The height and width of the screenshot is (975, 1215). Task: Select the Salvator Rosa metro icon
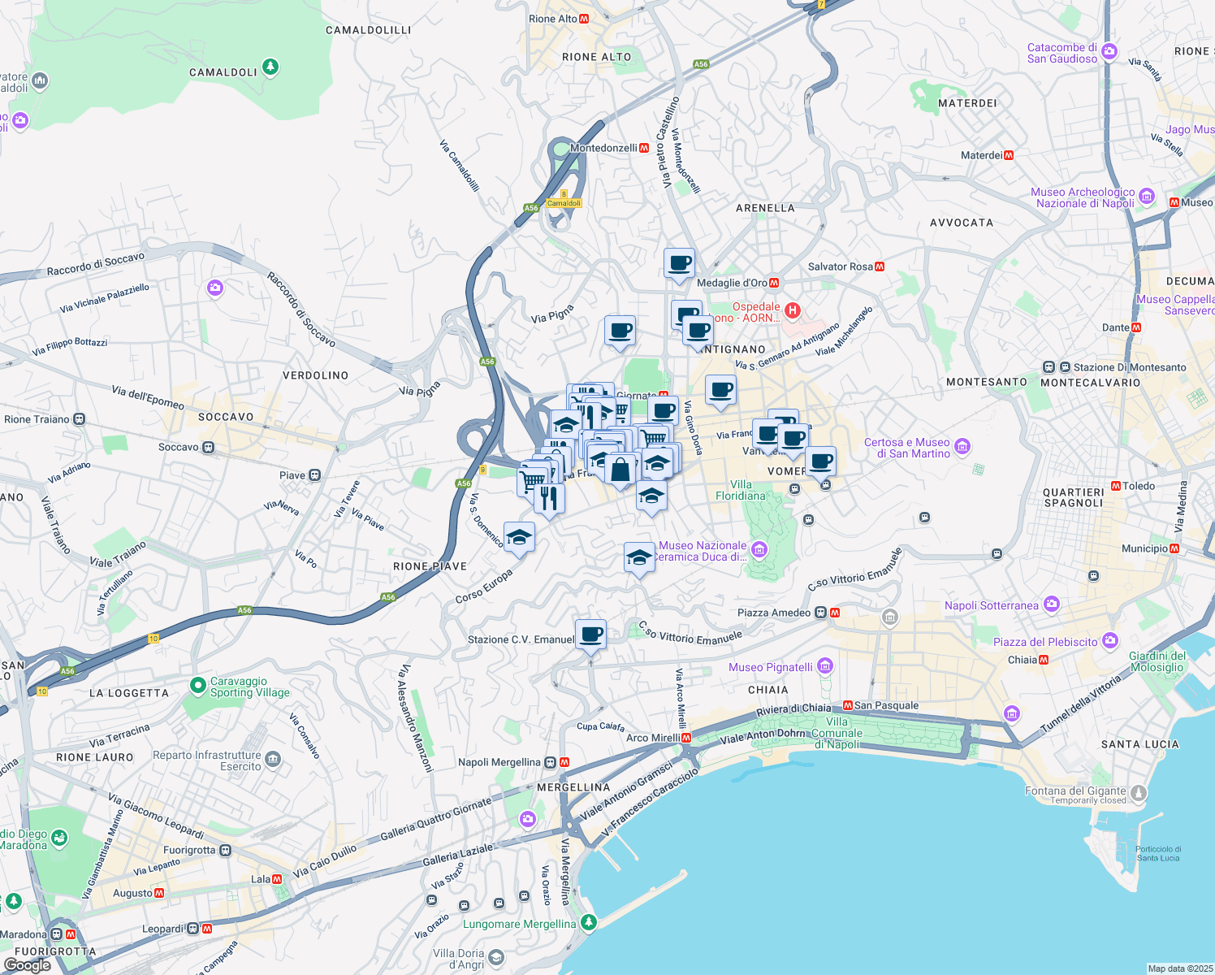[880, 266]
